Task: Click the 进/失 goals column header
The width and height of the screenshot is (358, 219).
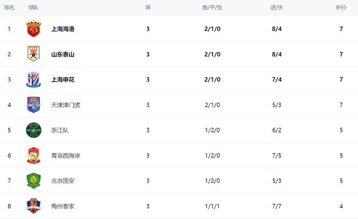Action: [x=277, y=8]
